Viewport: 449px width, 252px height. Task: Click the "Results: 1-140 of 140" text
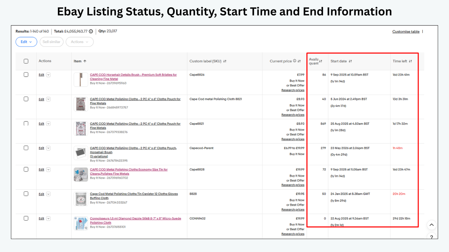(x=32, y=31)
